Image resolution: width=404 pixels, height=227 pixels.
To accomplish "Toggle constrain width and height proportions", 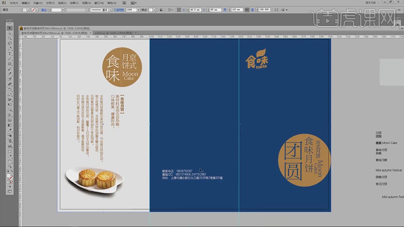I will (x=247, y=10).
